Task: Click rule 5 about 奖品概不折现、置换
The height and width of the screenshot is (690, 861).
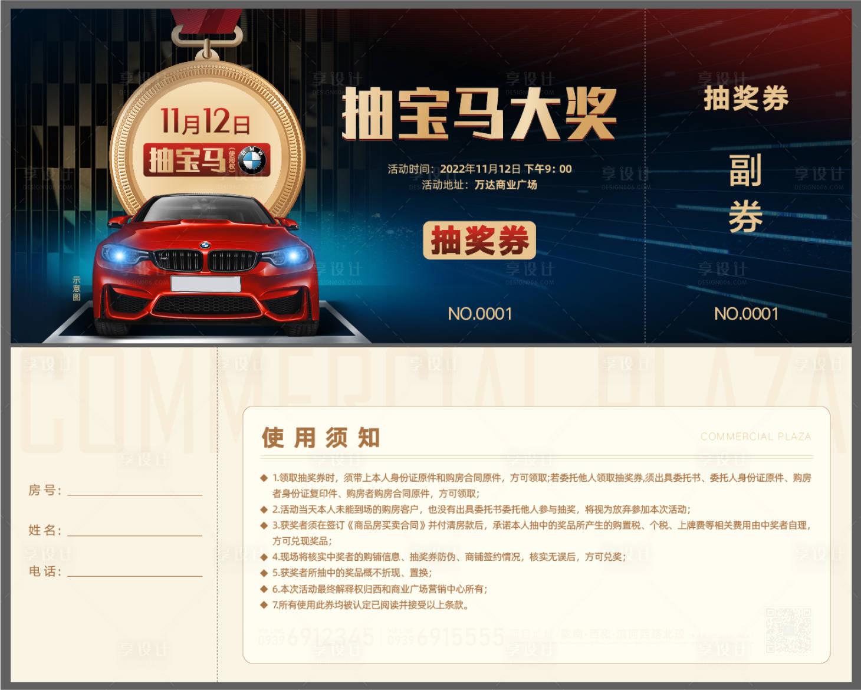Action: (346, 573)
